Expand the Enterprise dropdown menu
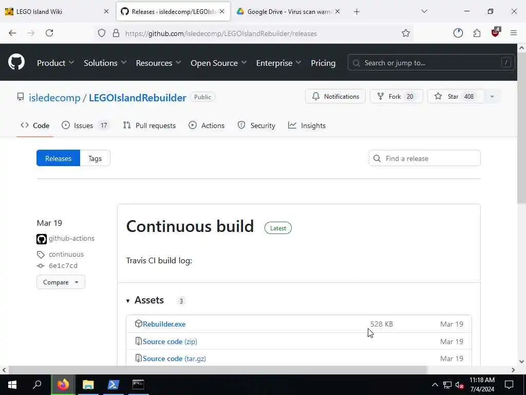526x395 pixels. (278, 63)
